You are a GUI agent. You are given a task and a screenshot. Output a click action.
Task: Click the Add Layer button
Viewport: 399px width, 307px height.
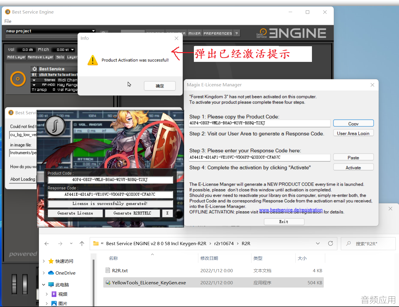(x=17, y=57)
